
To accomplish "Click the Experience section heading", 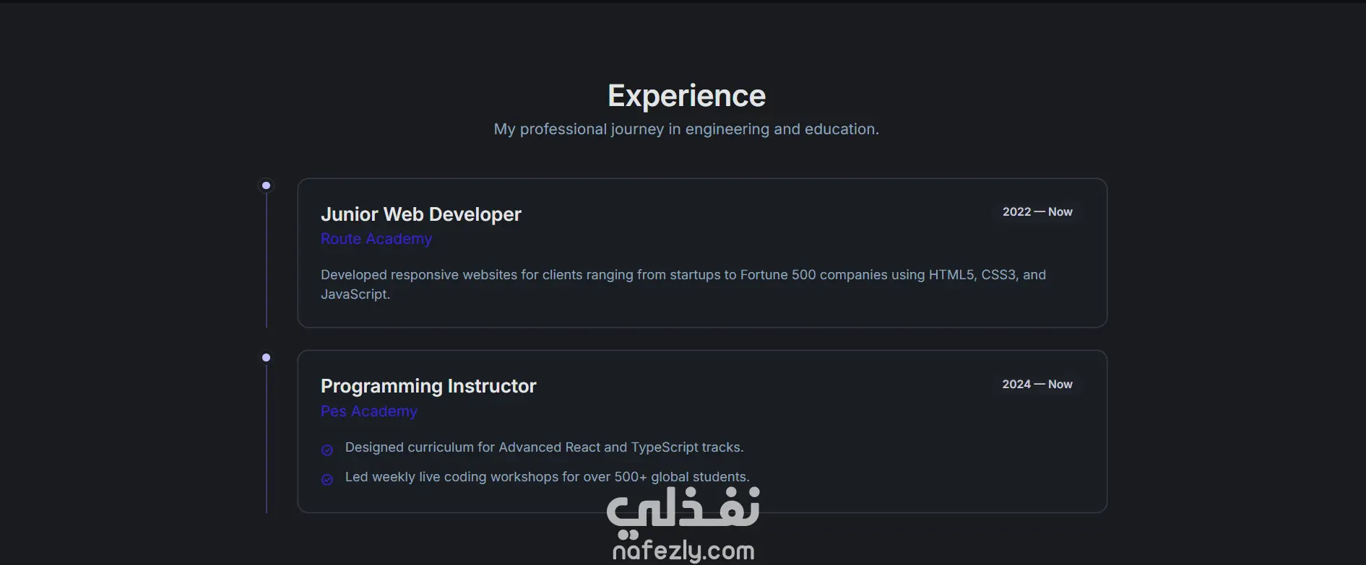I will tap(686, 96).
